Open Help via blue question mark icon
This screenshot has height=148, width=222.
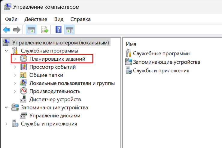[x=59, y=30]
